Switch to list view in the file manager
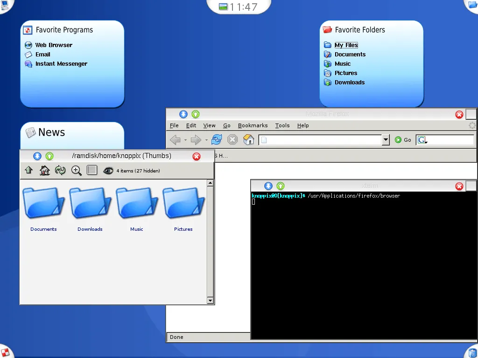478x358 pixels. pyautogui.click(x=92, y=170)
